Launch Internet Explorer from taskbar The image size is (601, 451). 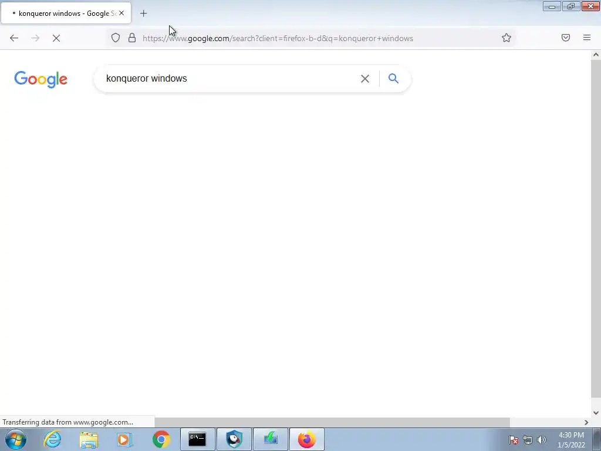click(52, 439)
